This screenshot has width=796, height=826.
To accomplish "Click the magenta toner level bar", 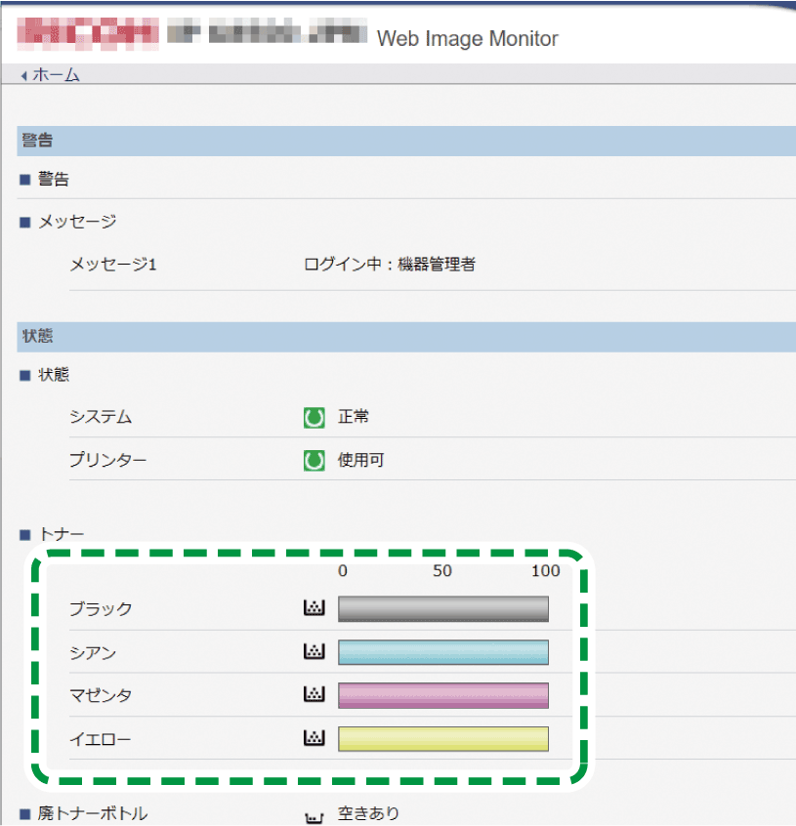I will pyautogui.click(x=442, y=695).
